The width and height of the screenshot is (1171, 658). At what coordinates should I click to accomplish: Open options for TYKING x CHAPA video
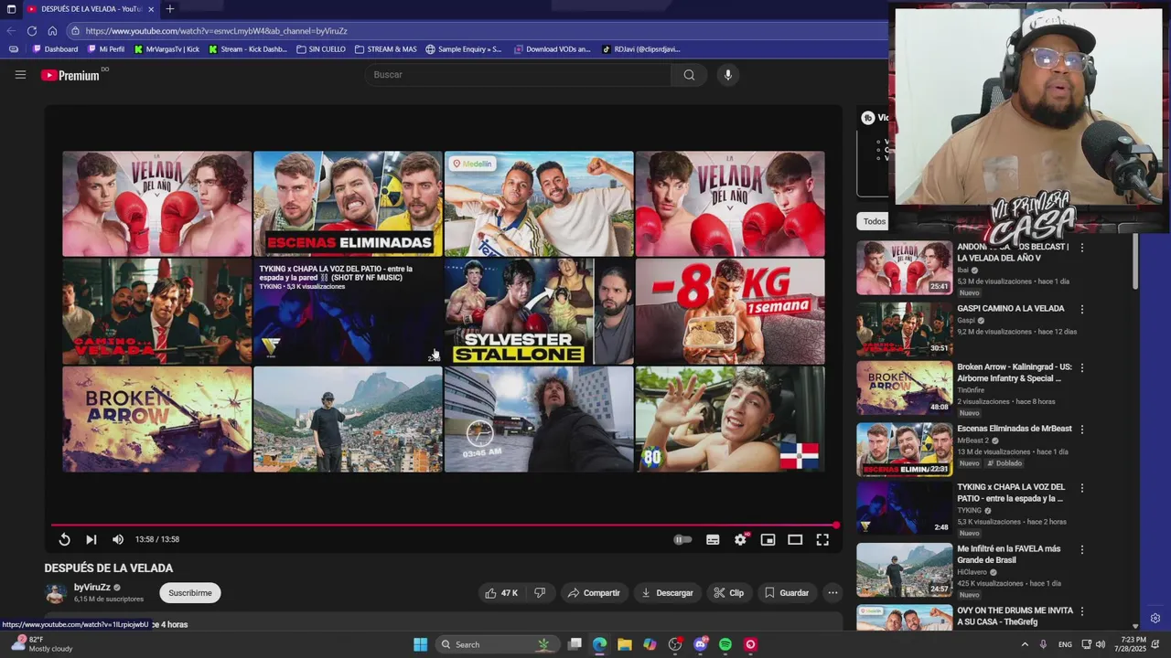click(x=1082, y=488)
